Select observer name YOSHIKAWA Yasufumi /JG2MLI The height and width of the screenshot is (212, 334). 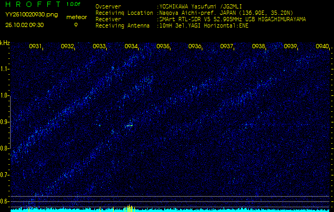(201, 6)
